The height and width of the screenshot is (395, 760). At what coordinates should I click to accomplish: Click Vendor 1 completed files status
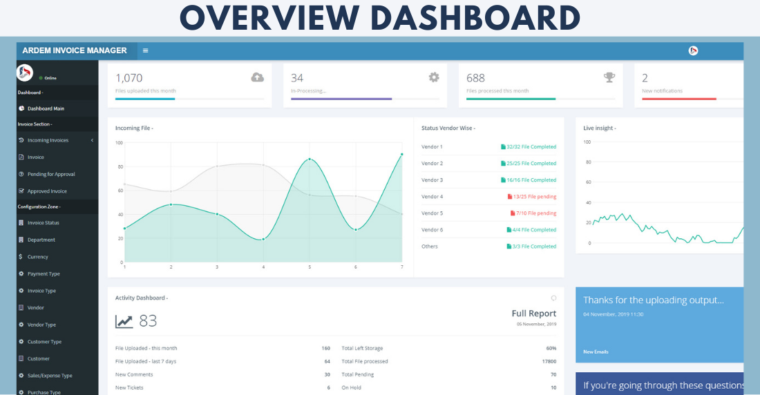pos(531,147)
